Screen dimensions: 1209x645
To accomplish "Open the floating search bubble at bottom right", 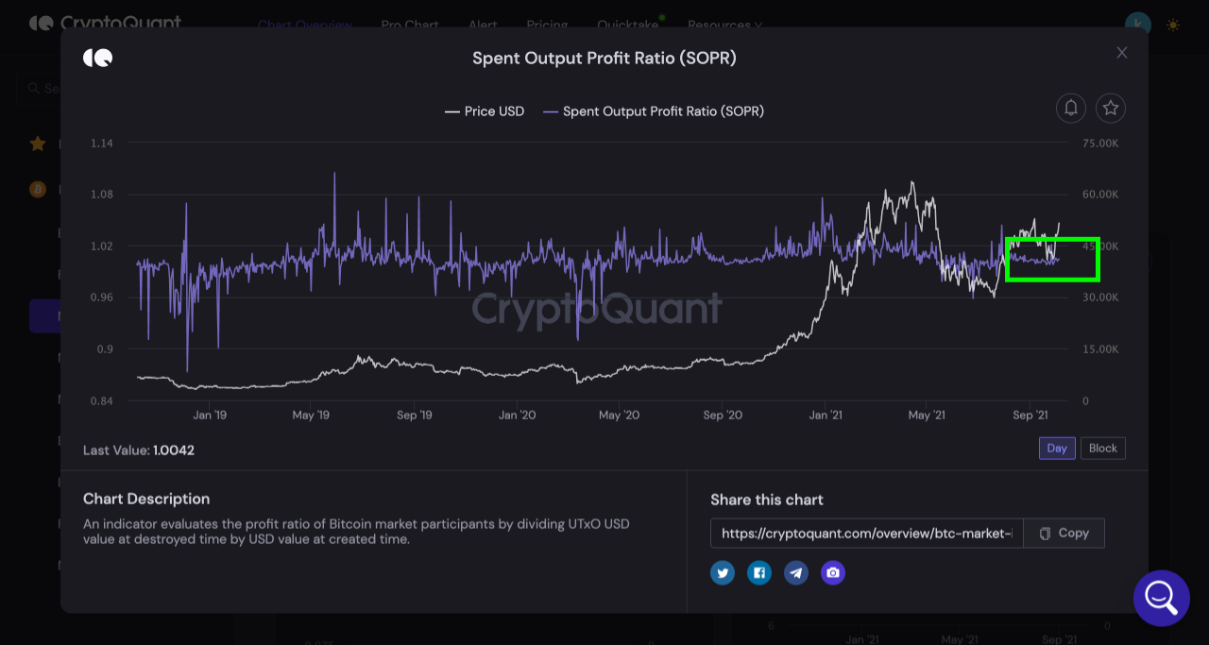I will click(x=1161, y=598).
